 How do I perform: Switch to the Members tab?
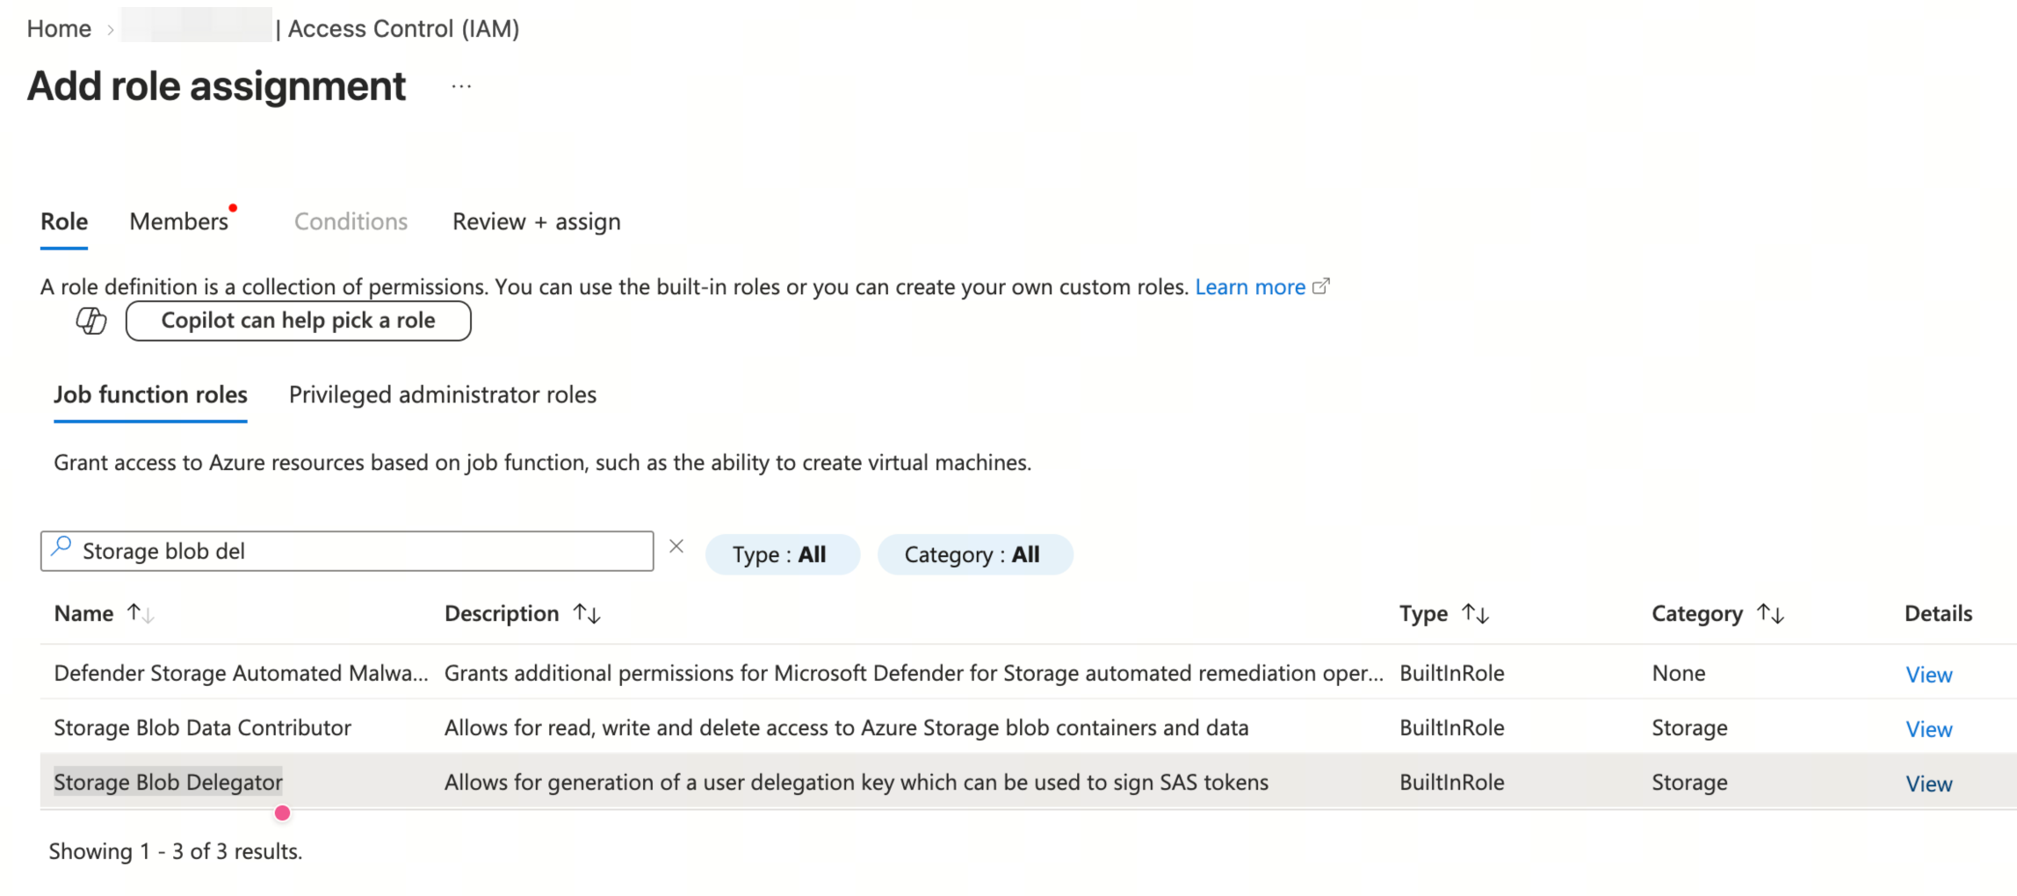pos(179,221)
